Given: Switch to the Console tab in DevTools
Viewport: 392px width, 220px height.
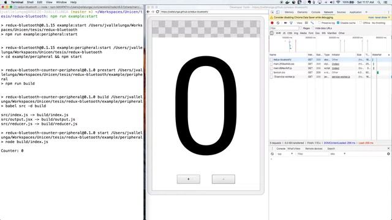Looking at the screenshot, I should [x=316, y=12].
